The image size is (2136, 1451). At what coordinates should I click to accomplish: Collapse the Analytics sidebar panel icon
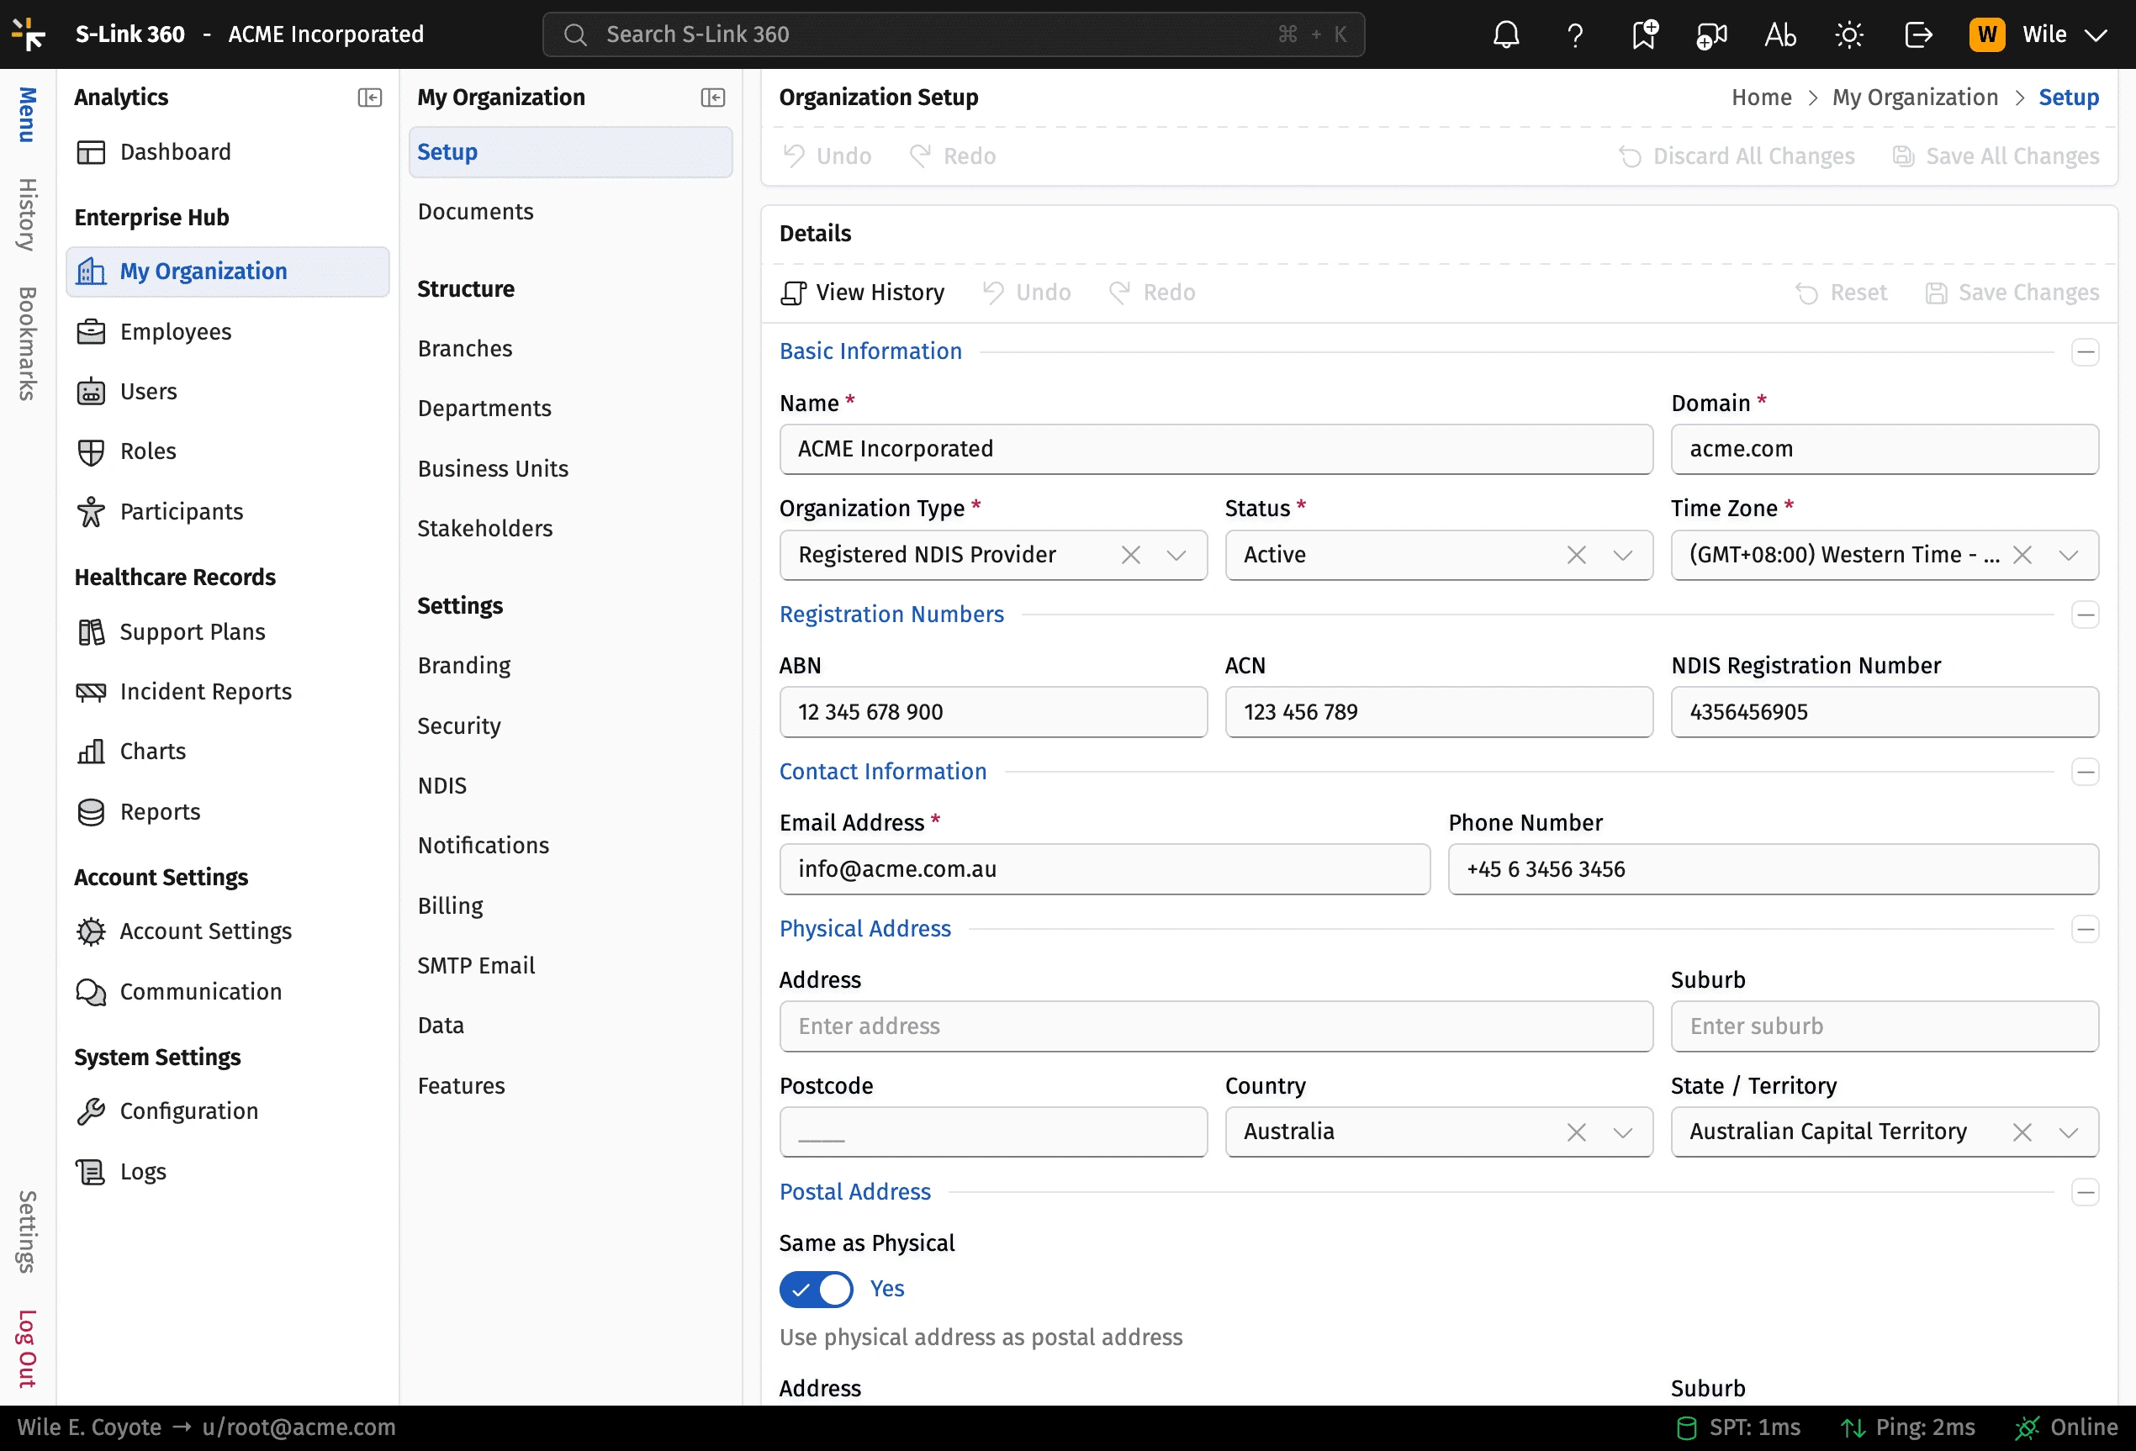click(369, 98)
